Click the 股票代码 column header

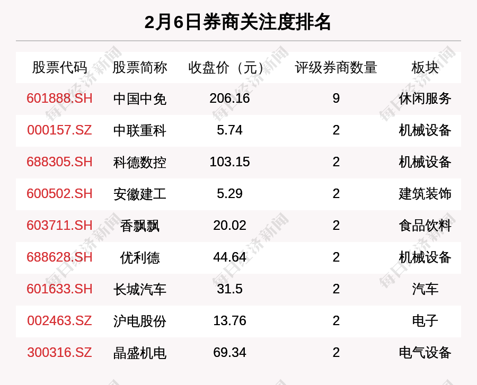point(59,67)
